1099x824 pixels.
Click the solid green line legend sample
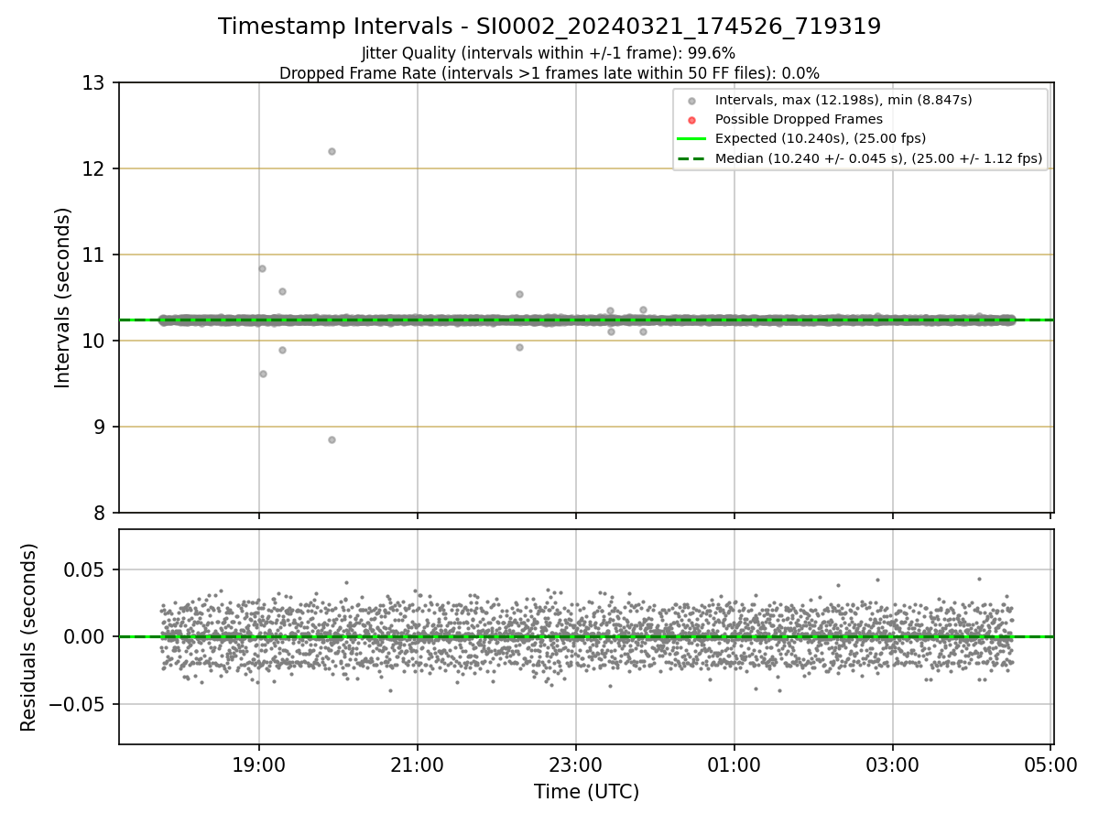point(691,138)
